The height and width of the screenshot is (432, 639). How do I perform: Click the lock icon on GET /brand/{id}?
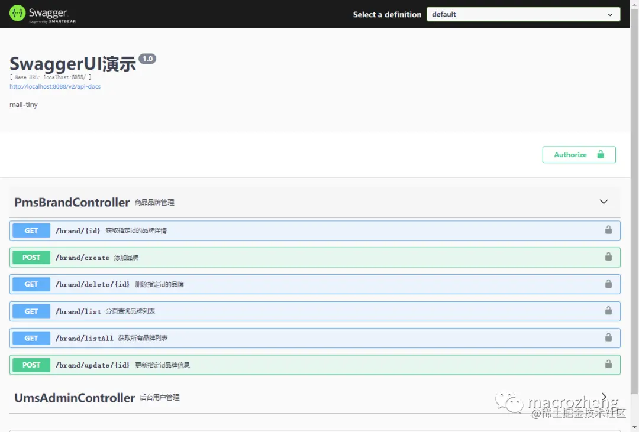pyautogui.click(x=608, y=230)
